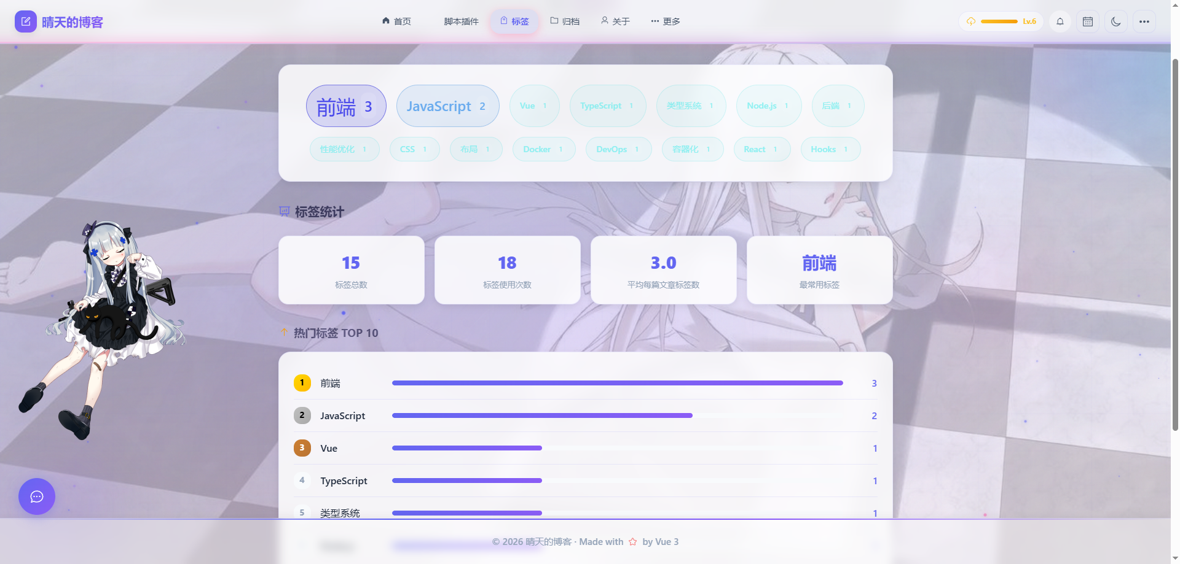1180x564 pixels.
Task: Select the TypeScript tag pill
Action: tap(608, 106)
